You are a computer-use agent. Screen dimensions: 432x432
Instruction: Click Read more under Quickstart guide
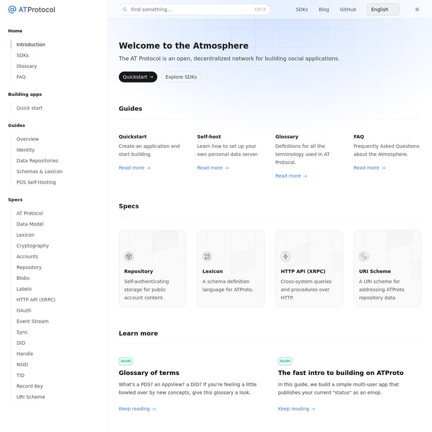[134, 168]
